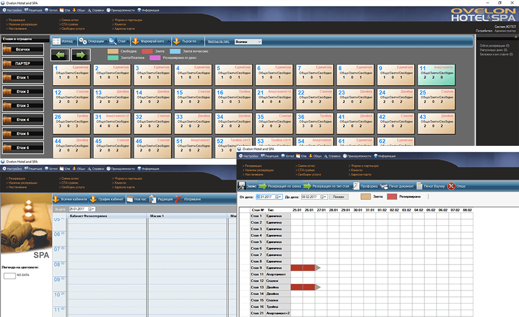Click Всички кабинети arrow icon in SPA window

pos(56,199)
